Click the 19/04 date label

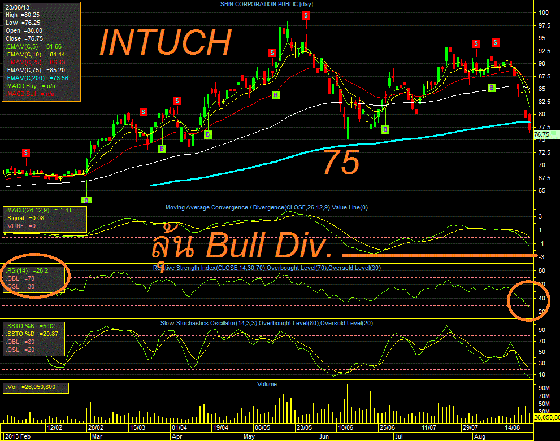click(221, 427)
